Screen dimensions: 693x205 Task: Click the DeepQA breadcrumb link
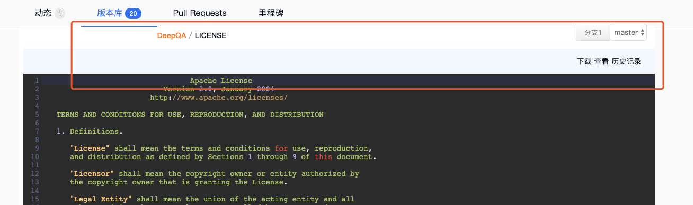172,35
